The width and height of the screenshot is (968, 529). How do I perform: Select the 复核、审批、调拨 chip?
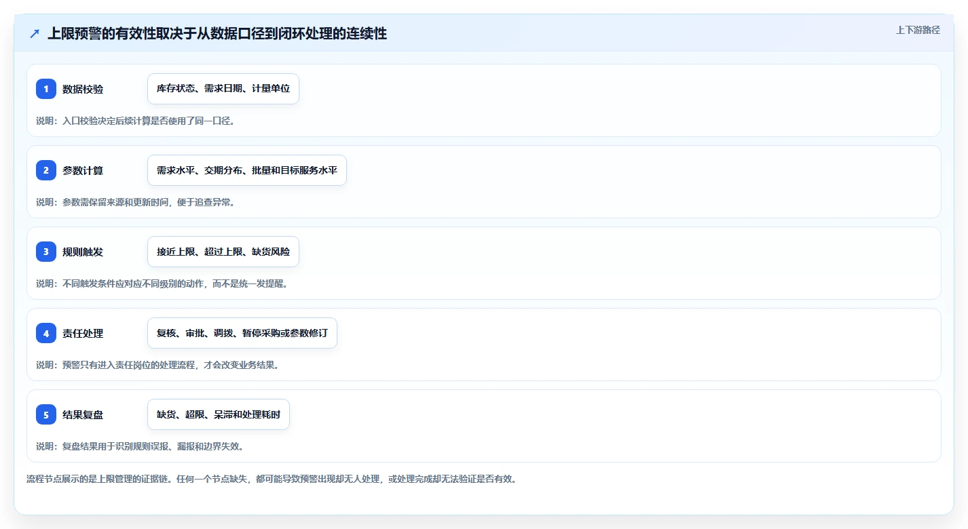click(x=242, y=333)
